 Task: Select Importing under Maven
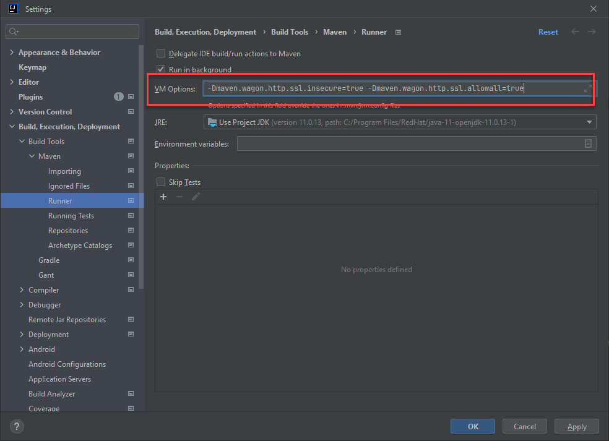pyautogui.click(x=64, y=171)
